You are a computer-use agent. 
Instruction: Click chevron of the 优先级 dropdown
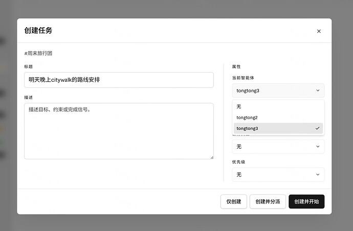318,175
